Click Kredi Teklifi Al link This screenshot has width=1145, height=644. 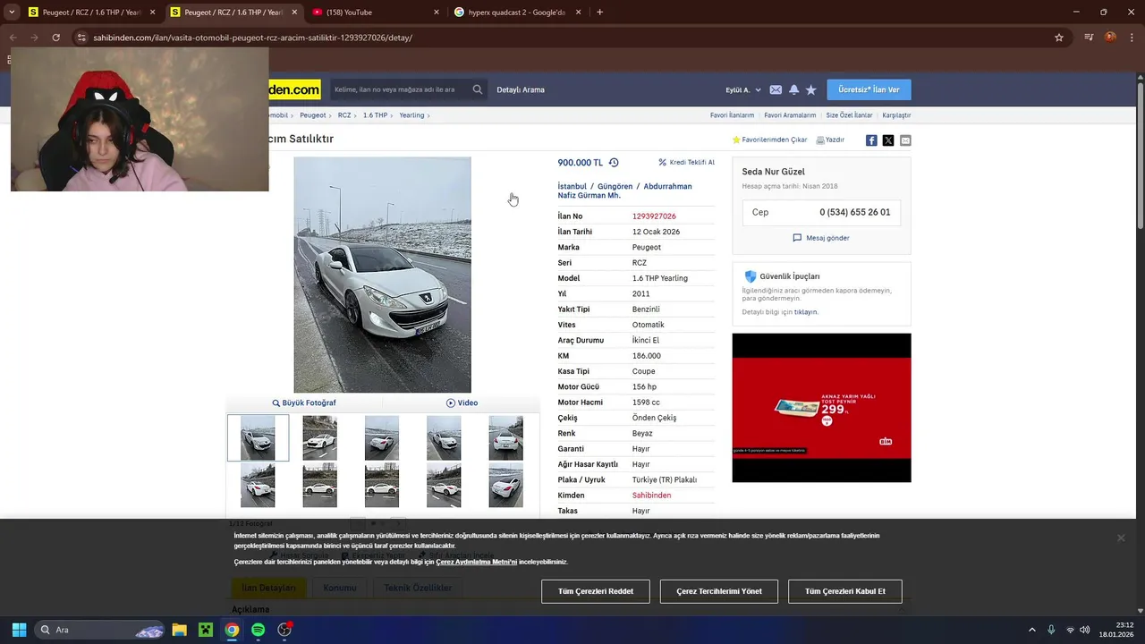(x=687, y=163)
